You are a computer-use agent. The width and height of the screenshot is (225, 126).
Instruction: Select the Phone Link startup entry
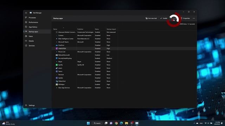(62, 52)
